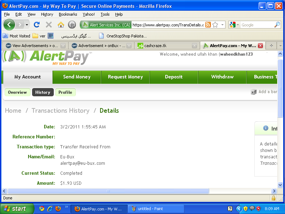Open the History menu in the menu bar
This screenshot has width=285, height=214.
point(47,14)
